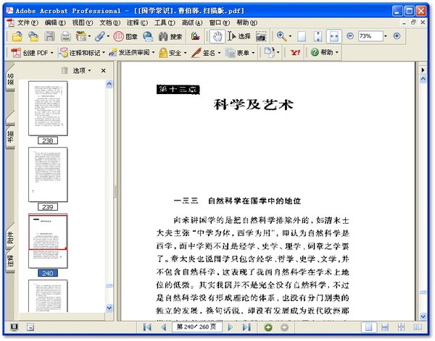Toggle single page layout view

[x=370, y=327]
